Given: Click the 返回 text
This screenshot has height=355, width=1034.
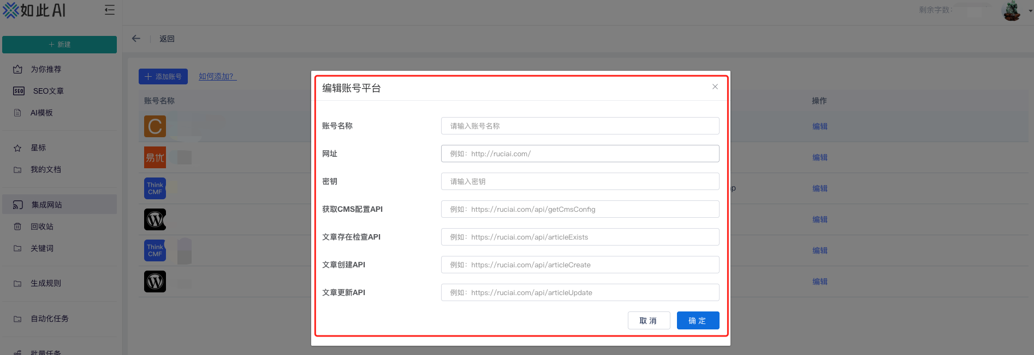Looking at the screenshot, I should tap(167, 39).
